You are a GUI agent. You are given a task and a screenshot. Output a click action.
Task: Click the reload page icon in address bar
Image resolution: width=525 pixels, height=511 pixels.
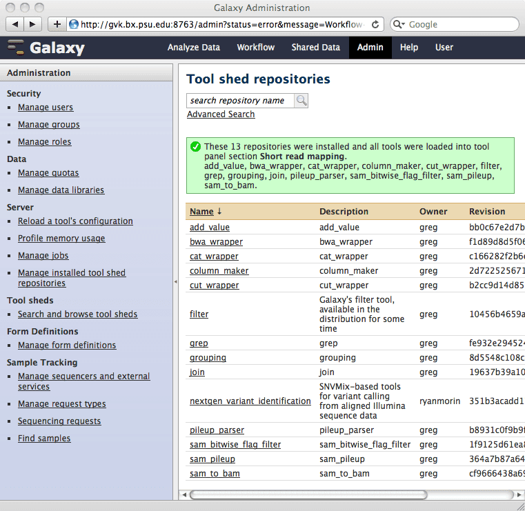click(x=375, y=24)
